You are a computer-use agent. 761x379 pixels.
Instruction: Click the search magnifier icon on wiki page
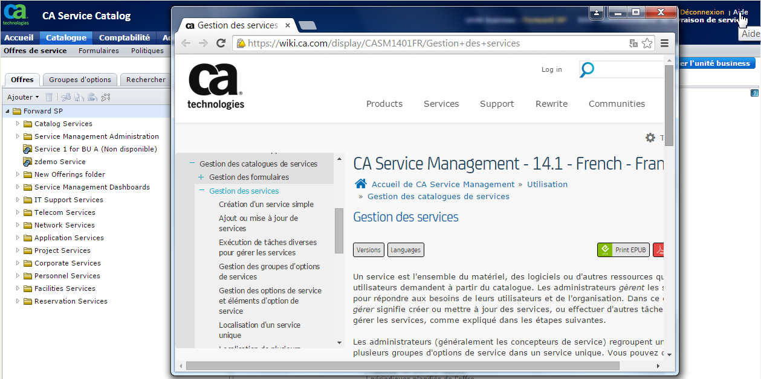tap(587, 69)
